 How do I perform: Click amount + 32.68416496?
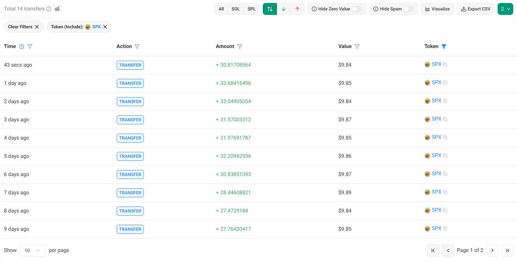(x=234, y=83)
